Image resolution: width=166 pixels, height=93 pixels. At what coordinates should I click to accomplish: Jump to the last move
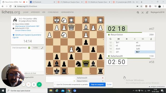[143, 39]
